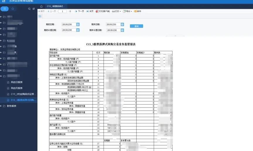Open the favorites star icon in sidebar
The height and width of the screenshot is (151, 253).
click(x=13, y=9)
